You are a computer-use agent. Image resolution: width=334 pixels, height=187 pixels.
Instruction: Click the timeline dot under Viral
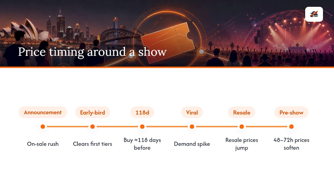coord(192,127)
